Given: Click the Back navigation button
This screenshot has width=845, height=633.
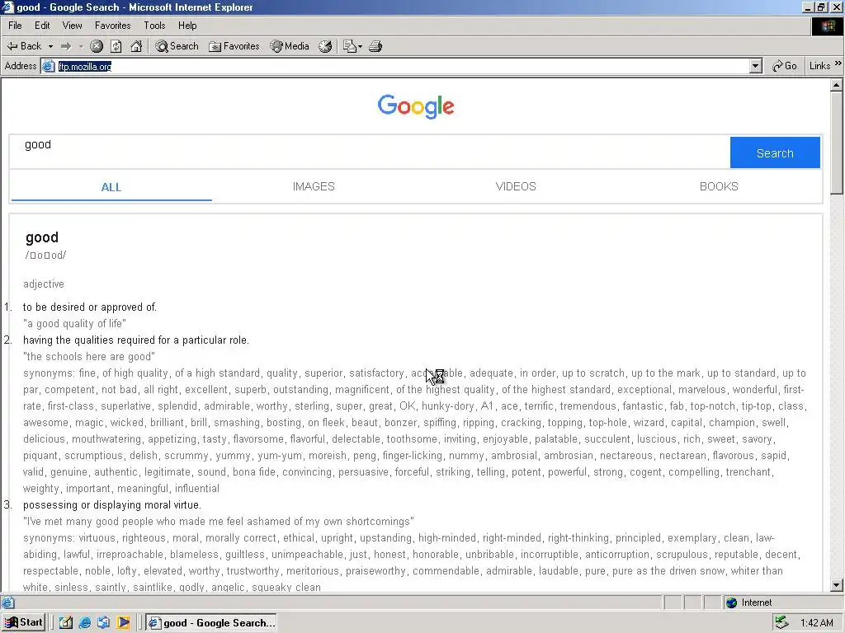Looking at the screenshot, I should pos(24,46).
